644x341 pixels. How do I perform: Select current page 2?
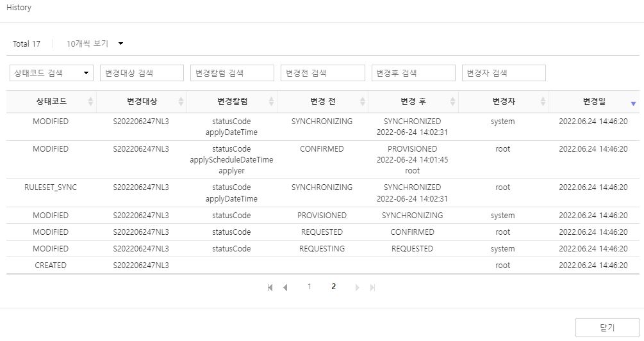pyautogui.click(x=333, y=287)
